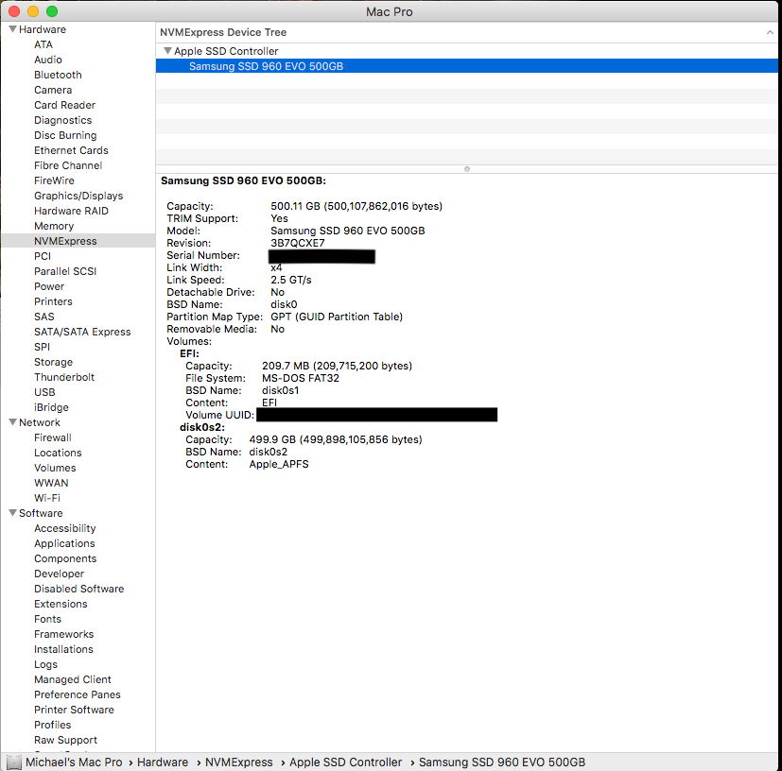Click the Revision value 3B7QCXE7

[x=298, y=243]
